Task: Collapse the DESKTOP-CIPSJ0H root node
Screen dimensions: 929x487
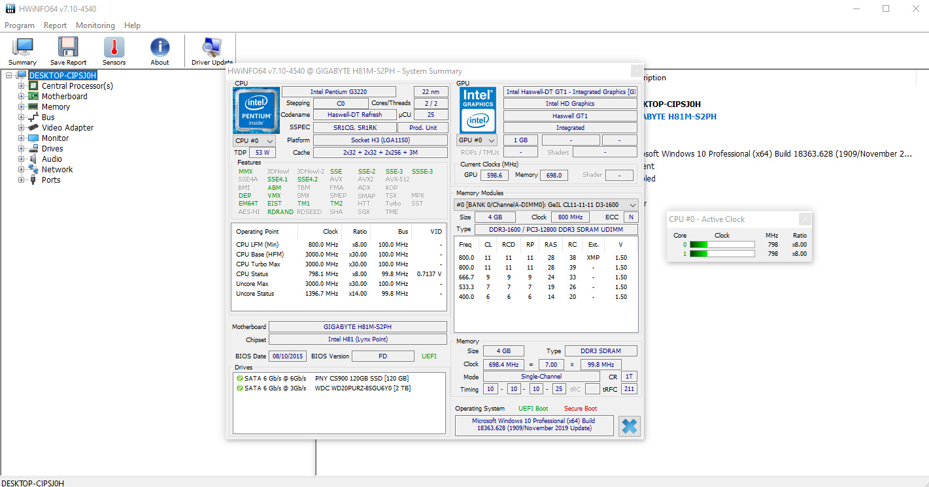Action: (x=9, y=75)
